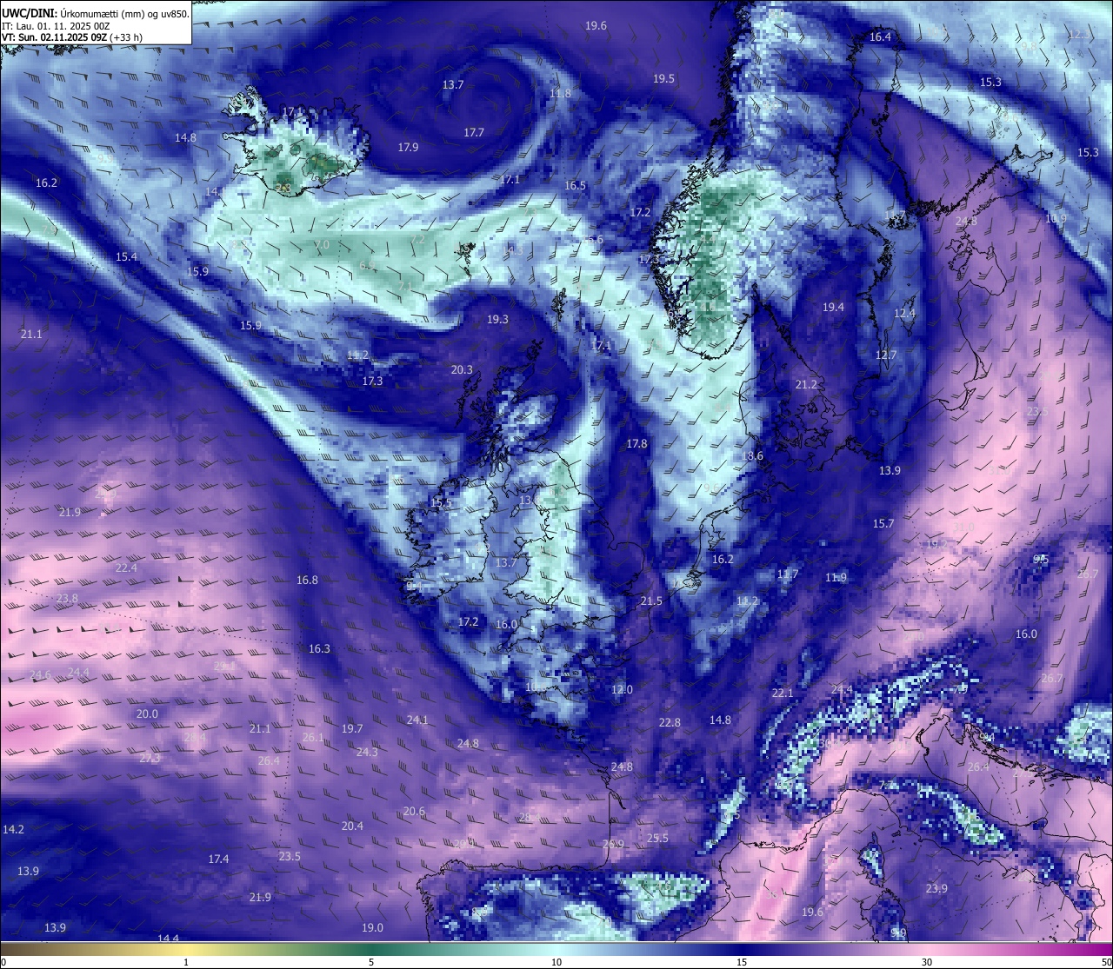Click the 15.4 value on the map
Screen dimensions: 1113x969
click(126, 256)
